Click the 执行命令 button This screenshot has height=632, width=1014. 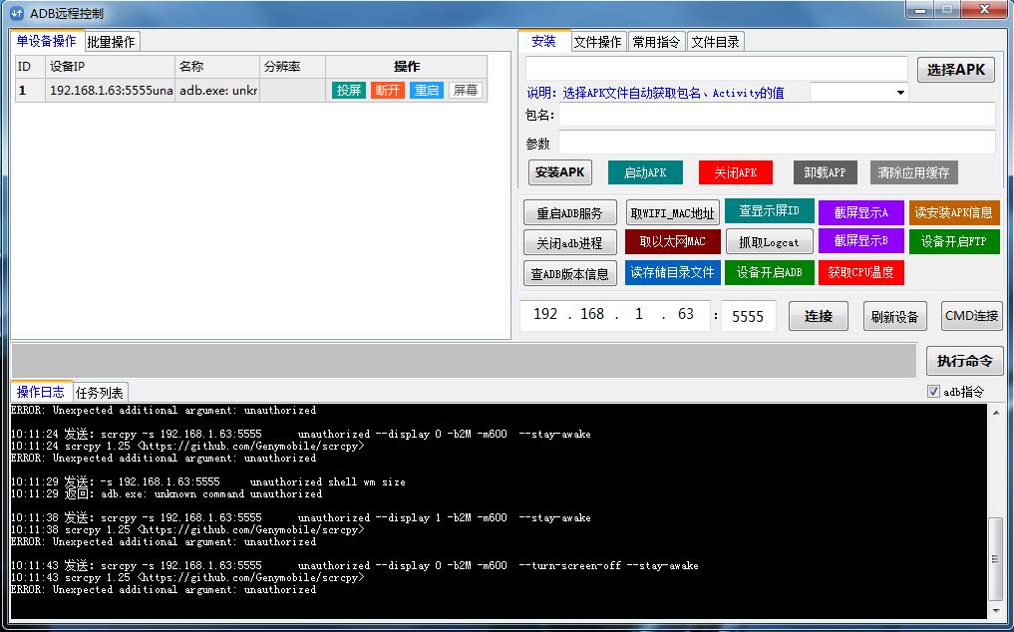pyautogui.click(x=964, y=361)
